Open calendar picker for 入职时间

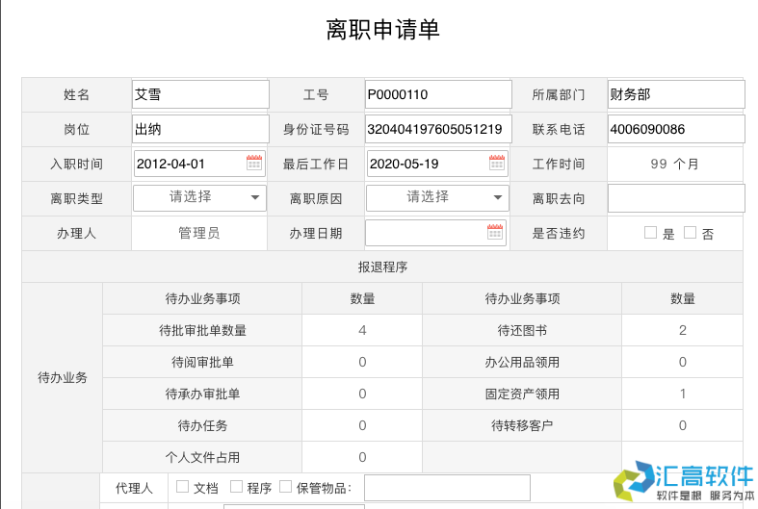tap(254, 164)
